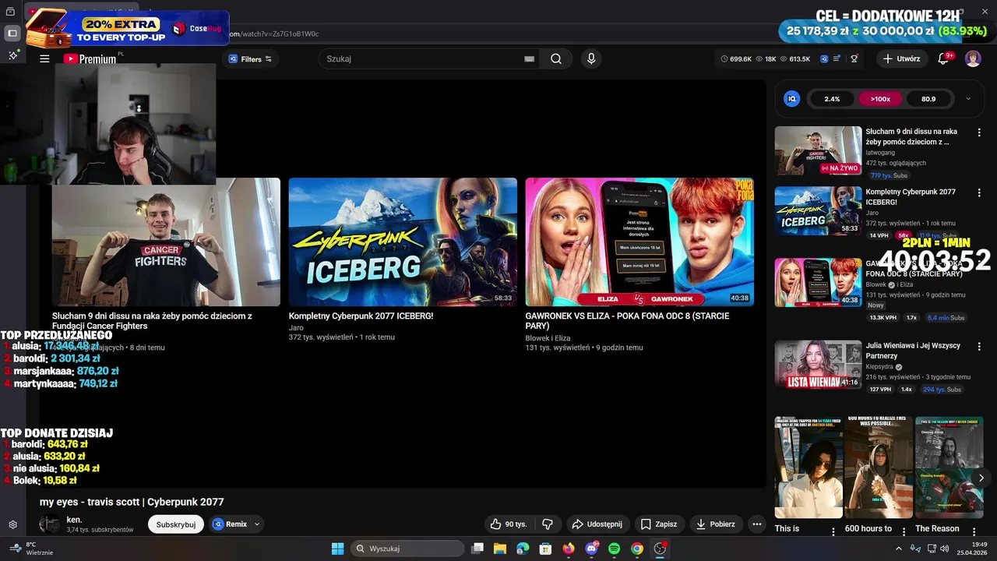Click the Subskrybuj button
Screen dimensions: 997x561
[x=176, y=524]
